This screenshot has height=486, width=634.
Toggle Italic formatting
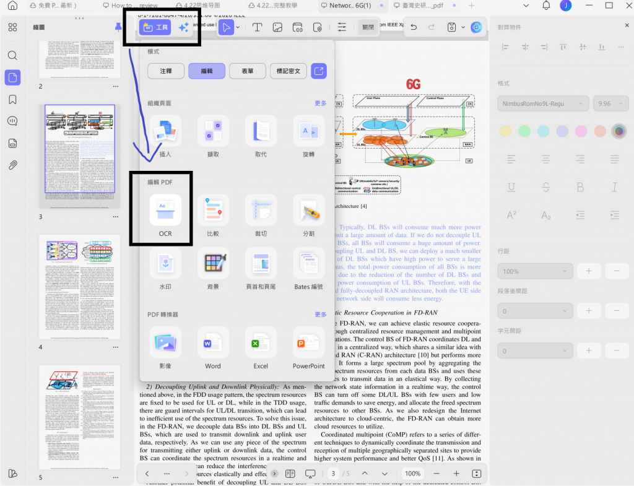point(615,187)
